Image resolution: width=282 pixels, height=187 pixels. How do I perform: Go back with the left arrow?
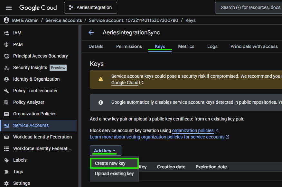click(x=91, y=32)
